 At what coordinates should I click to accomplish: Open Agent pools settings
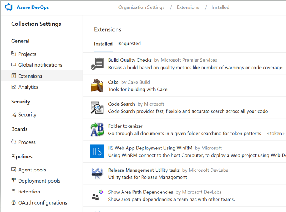(32, 170)
